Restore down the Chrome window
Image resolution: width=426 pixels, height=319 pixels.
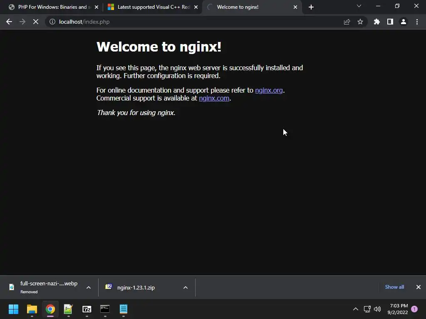click(397, 6)
